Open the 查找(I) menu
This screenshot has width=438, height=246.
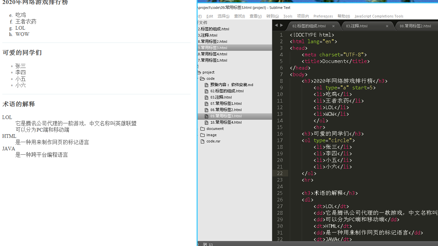tap(239, 16)
